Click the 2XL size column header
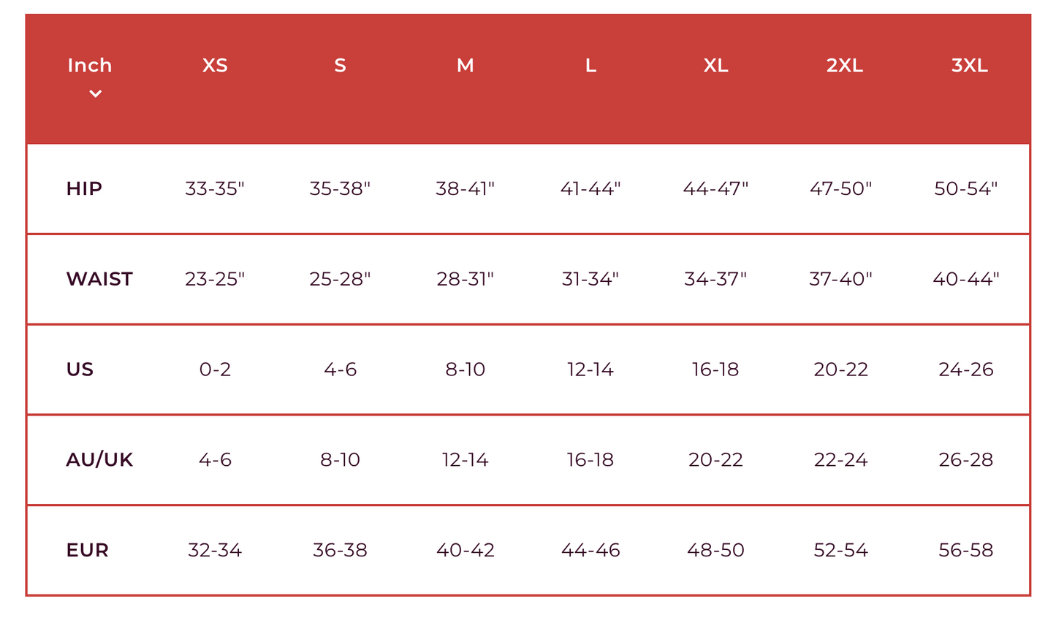The height and width of the screenshot is (620, 1056). tap(844, 66)
